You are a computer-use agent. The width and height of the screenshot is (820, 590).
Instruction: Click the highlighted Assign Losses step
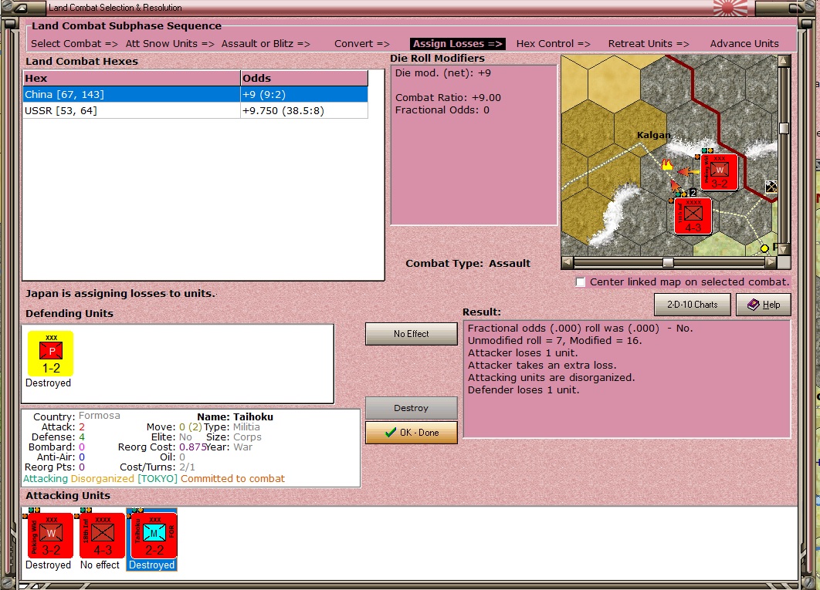point(458,44)
